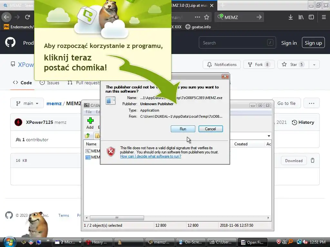This screenshot has width=330, height=247.
Task: Open the Firefox downloads panel
Action: click(x=291, y=17)
